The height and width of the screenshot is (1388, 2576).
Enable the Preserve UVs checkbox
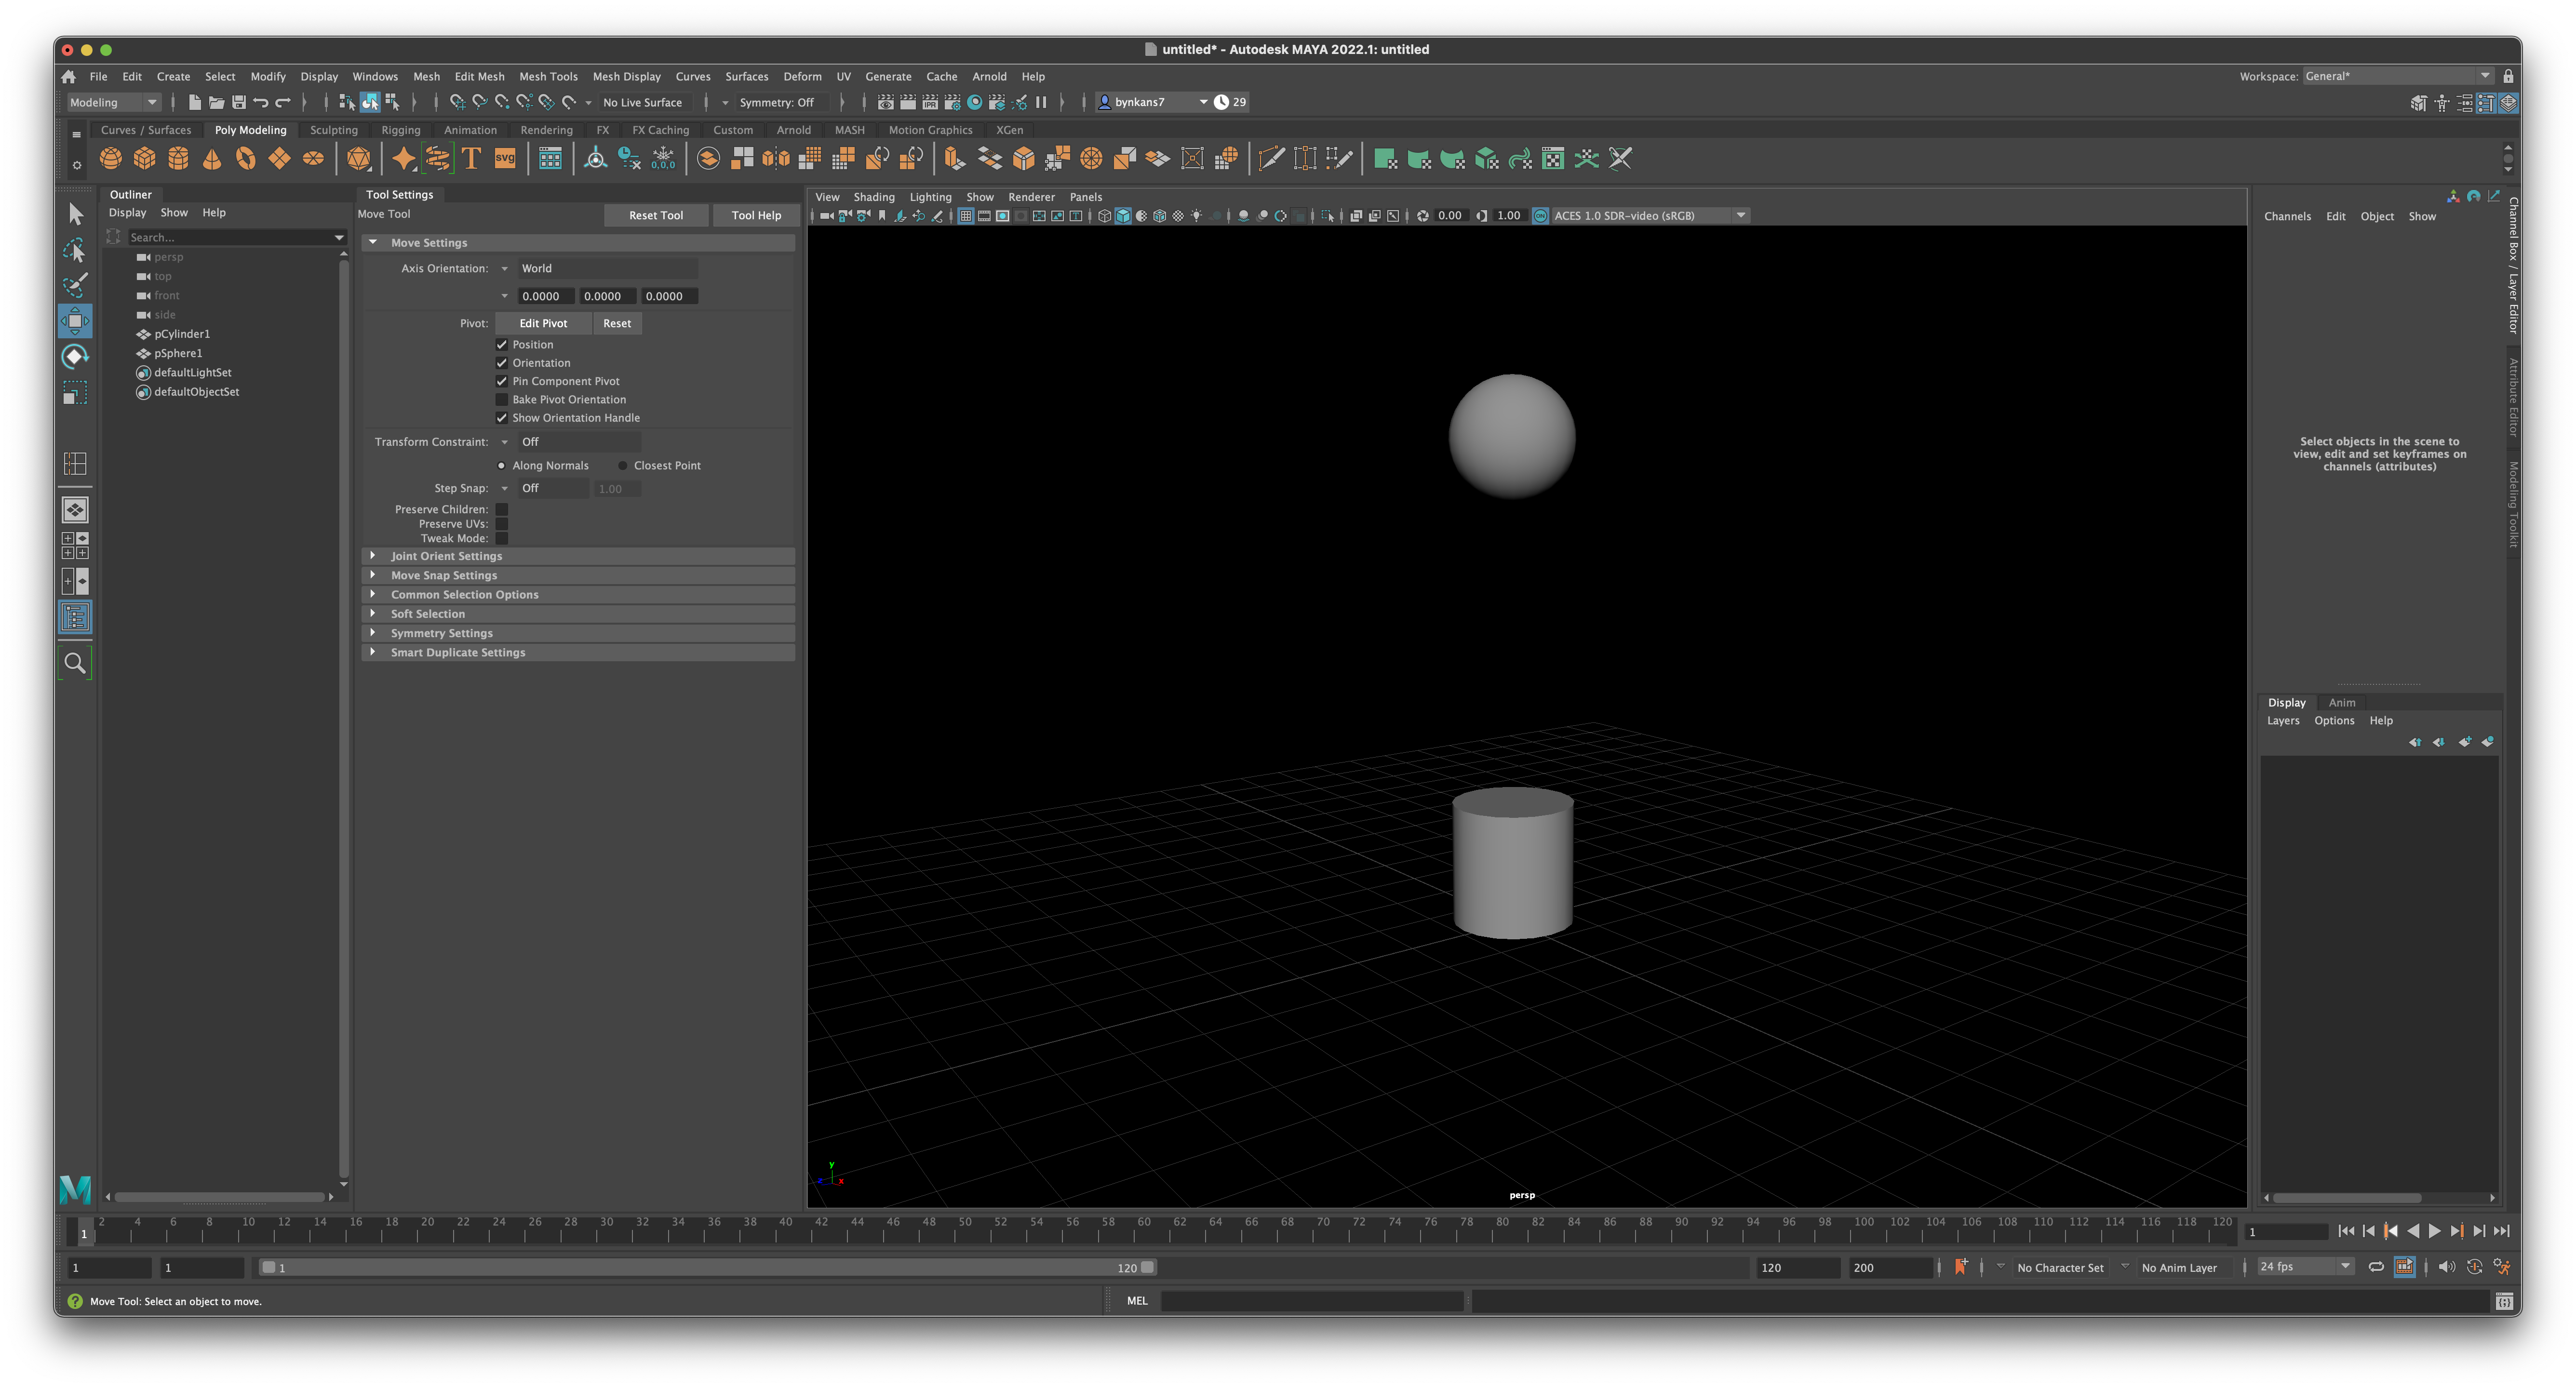502,524
